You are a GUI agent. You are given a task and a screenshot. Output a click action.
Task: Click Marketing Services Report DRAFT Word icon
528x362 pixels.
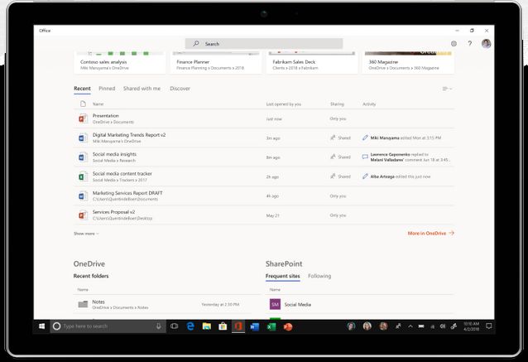click(83, 195)
